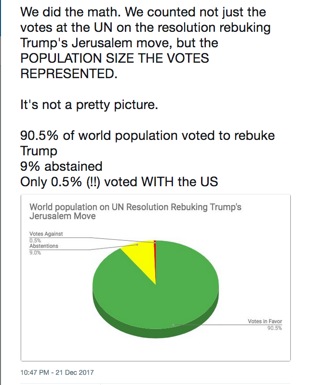Click the "9% abstained" tweet line
Screen dimensions: 309x385
(61, 166)
